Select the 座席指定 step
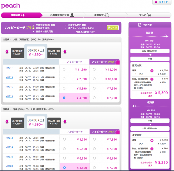The width and height of the screenshot is (174, 171). 102,15
